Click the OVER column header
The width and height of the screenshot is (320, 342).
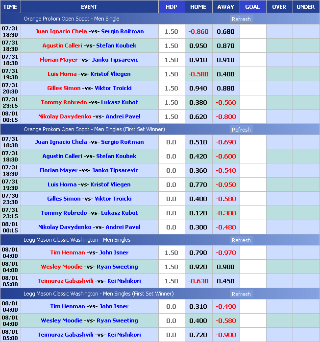pyautogui.click(x=279, y=7)
